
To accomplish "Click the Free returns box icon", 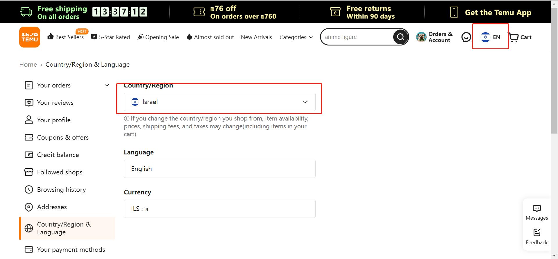I will [x=335, y=12].
